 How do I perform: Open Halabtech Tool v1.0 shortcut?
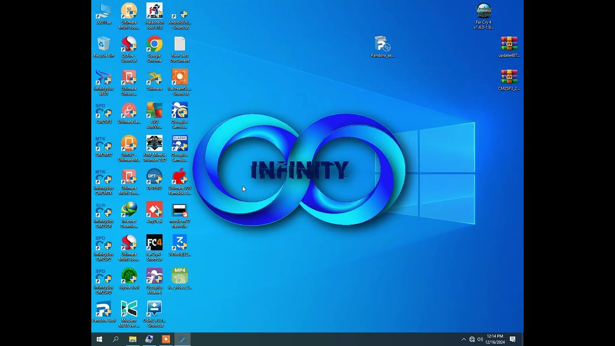154,16
